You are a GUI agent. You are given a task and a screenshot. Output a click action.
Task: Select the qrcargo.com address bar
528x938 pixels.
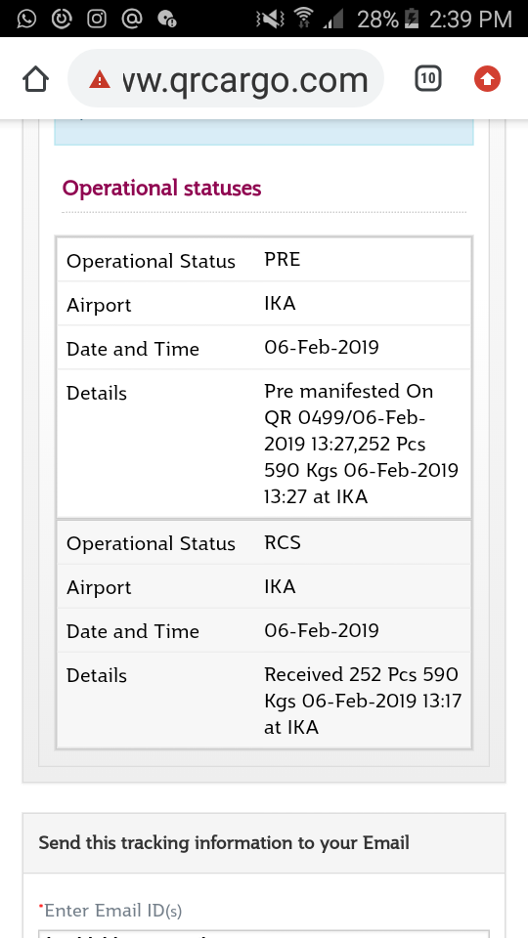coord(226,79)
